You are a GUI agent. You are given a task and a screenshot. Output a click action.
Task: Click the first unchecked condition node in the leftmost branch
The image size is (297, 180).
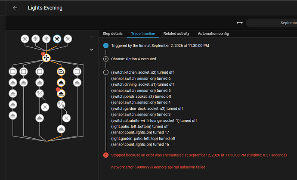pos(13,71)
